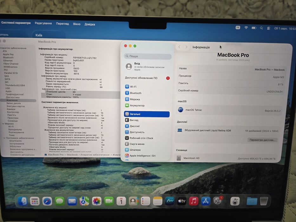The image size is (296, 222).
Task: Open Системні параметри app menu
Action: 16,23
